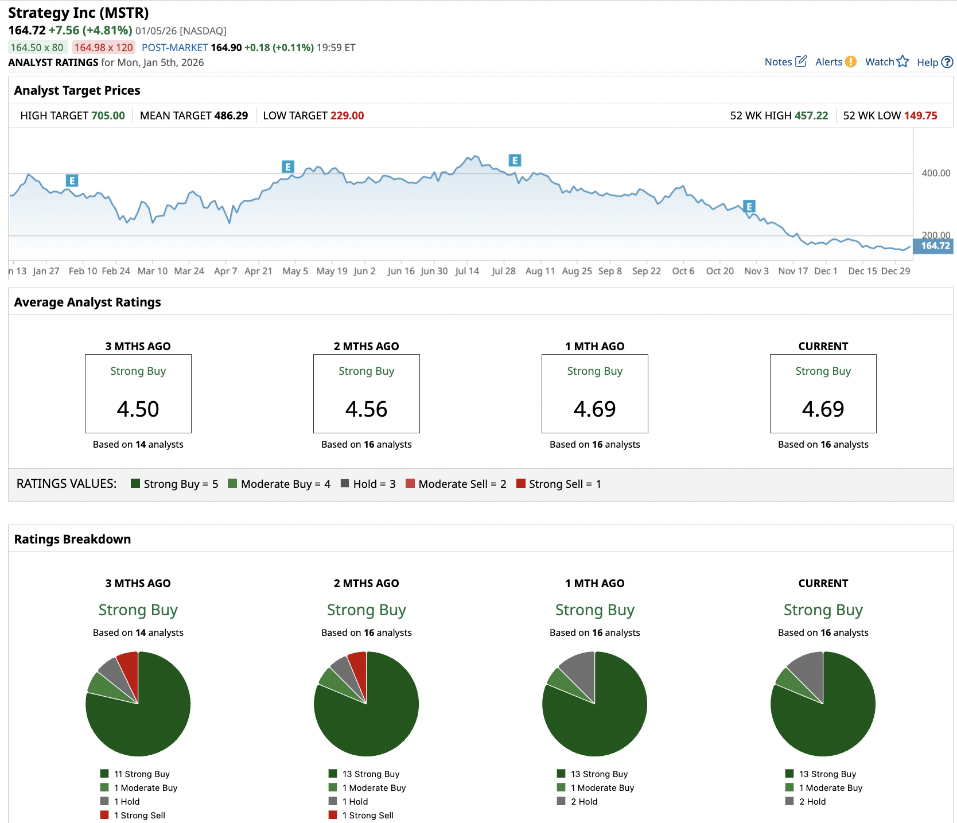Click the gray Hold legend swatch
Image resolution: width=957 pixels, height=823 pixels.
click(345, 483)
